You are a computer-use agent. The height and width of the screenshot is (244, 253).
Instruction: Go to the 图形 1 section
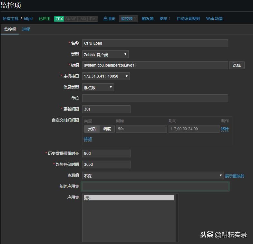(x=165, y=19)
